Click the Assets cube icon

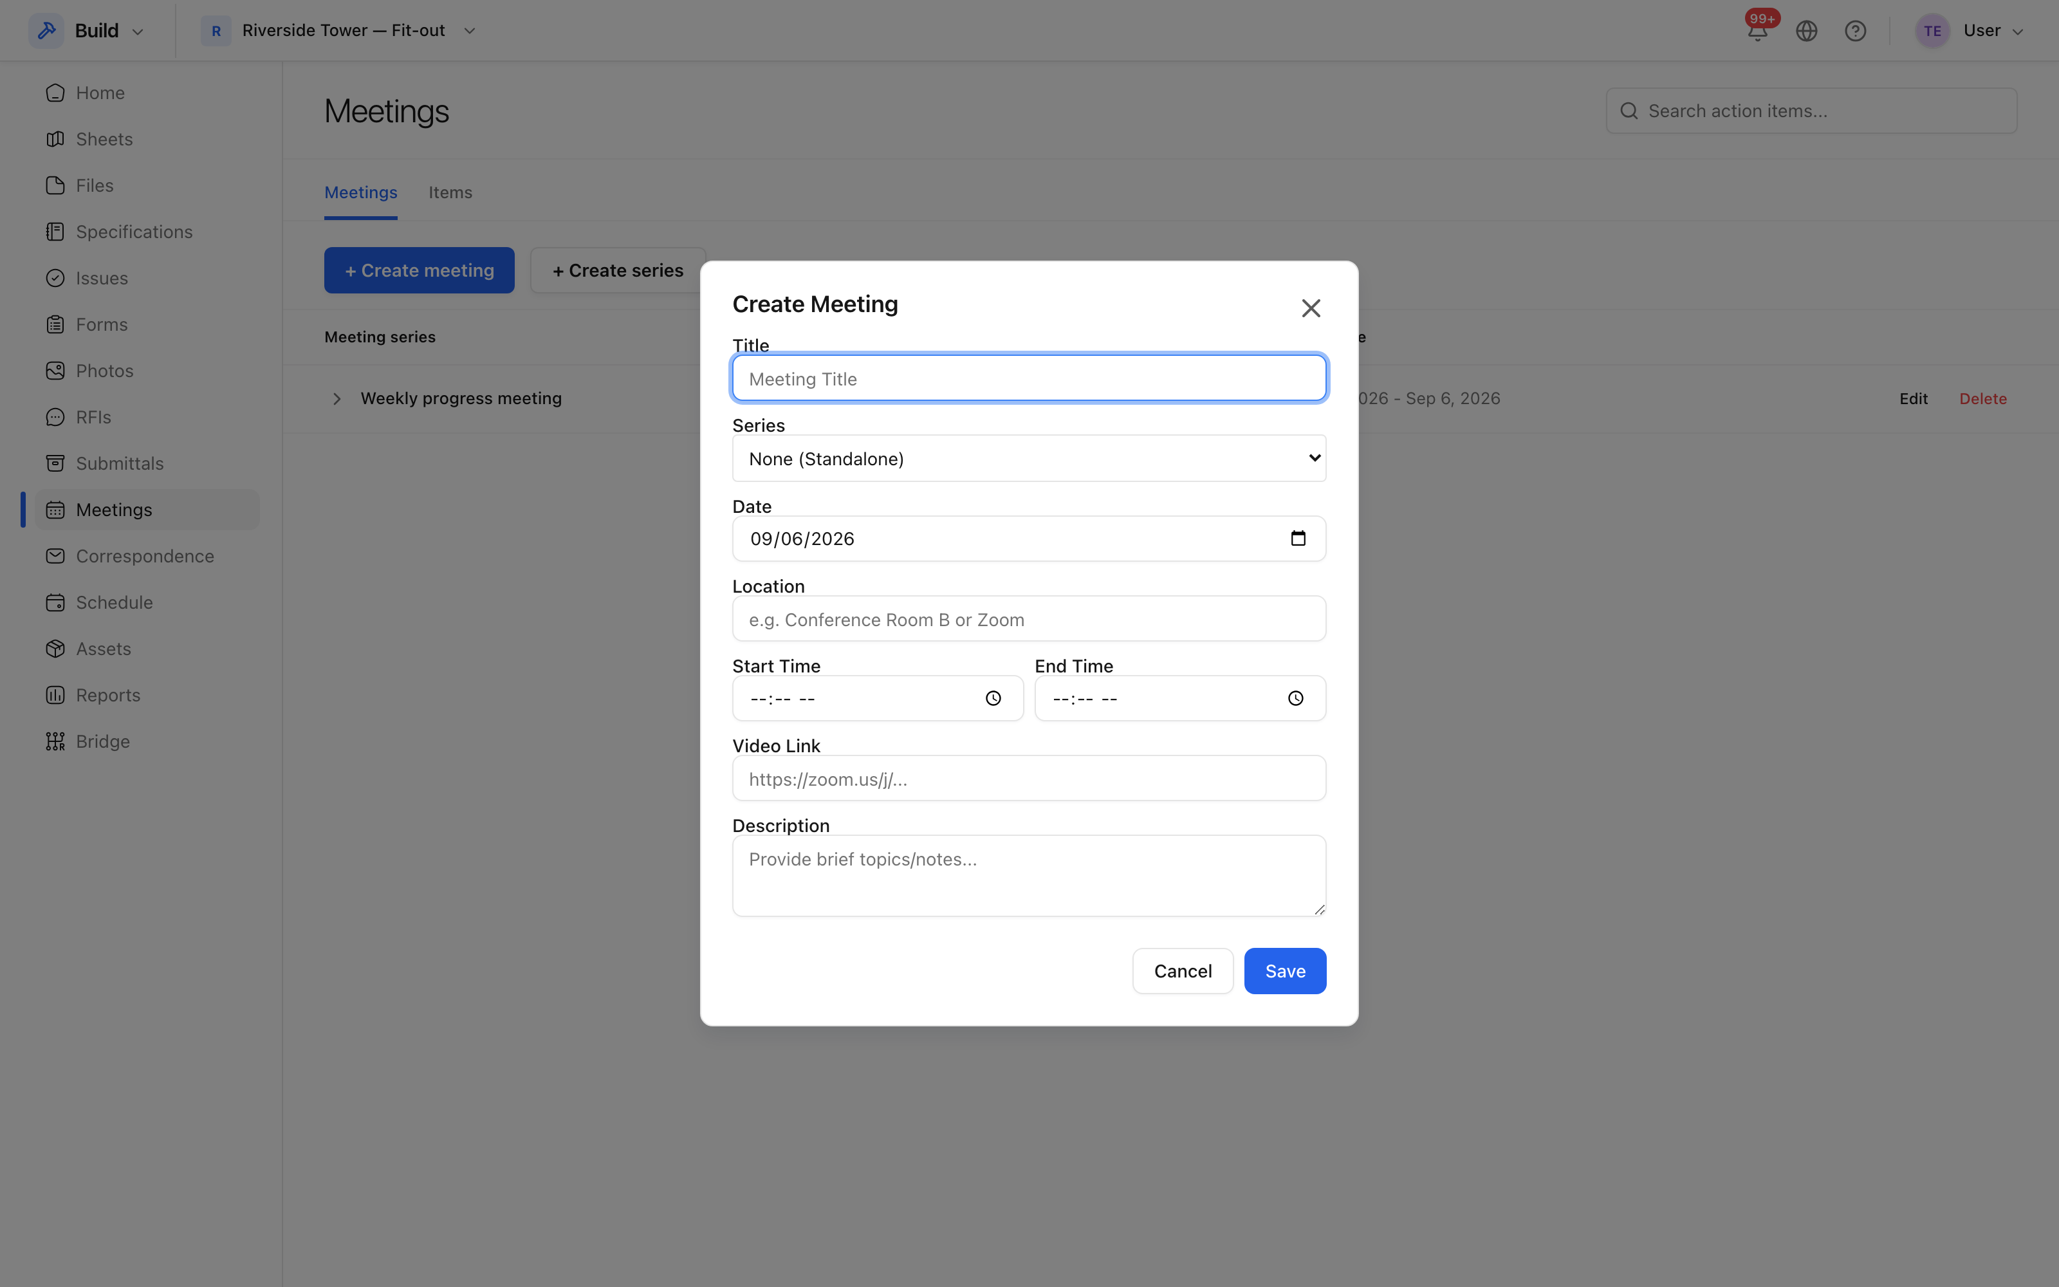(x=55, y=649)
